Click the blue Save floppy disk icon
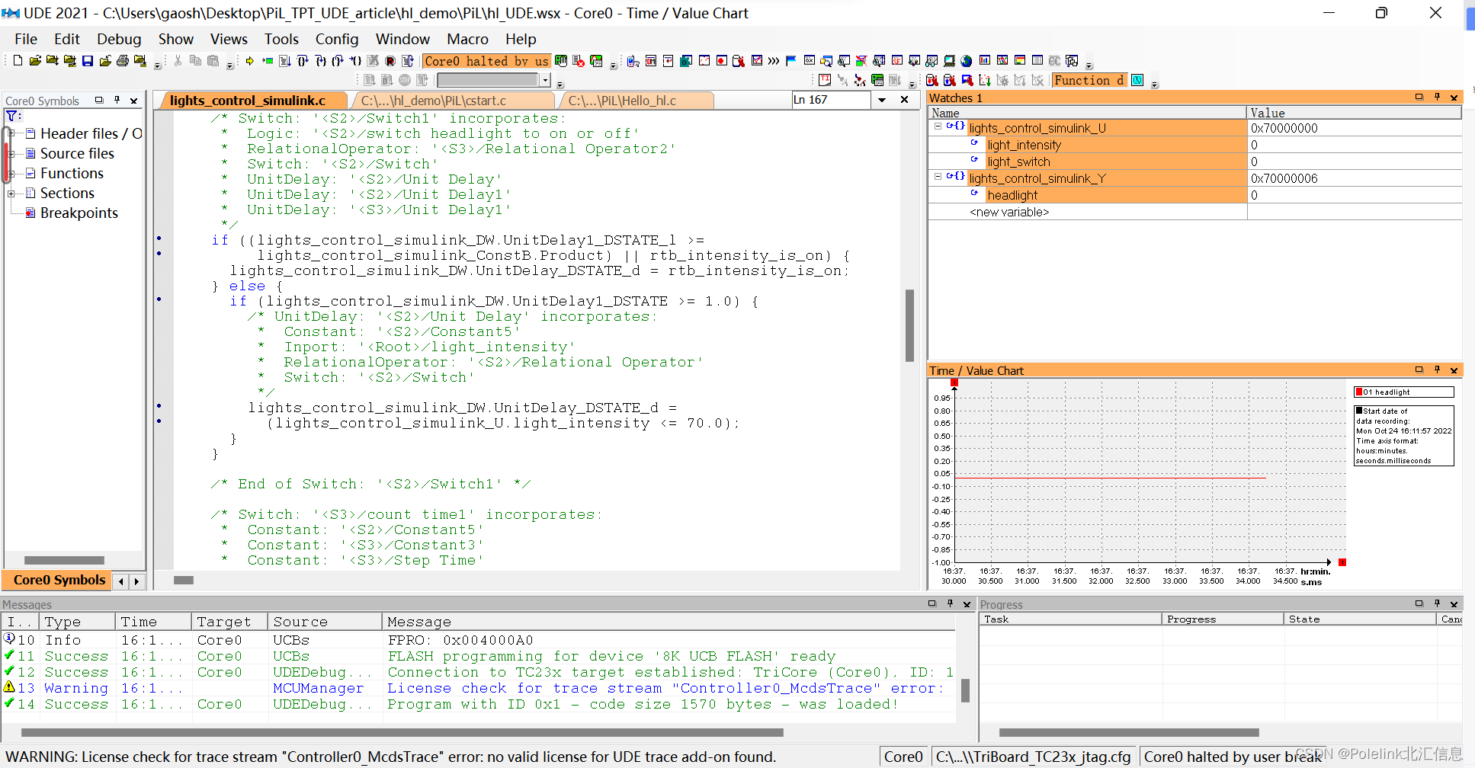This screenshot has height=768, width=1475. (x=88, y=61)
